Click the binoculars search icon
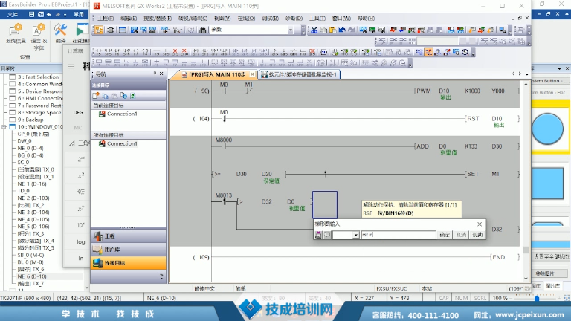This screenshot has height=321, width=571. pos(203,30)
